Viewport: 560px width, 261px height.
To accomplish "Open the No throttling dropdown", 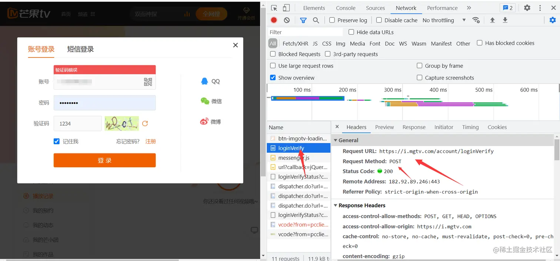I will (x=444, y=20).
